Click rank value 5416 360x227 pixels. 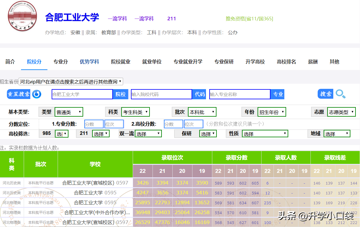click(x=202, y=193)
